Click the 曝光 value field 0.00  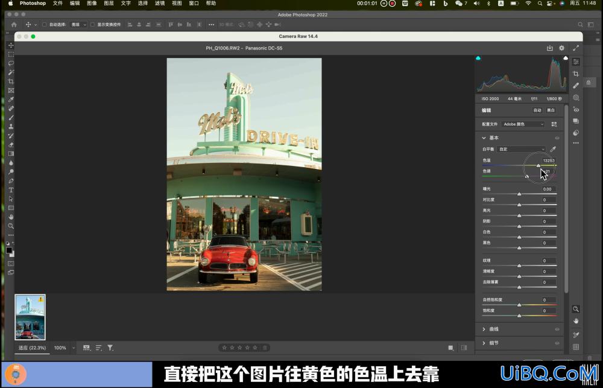(x=549, y=189)
